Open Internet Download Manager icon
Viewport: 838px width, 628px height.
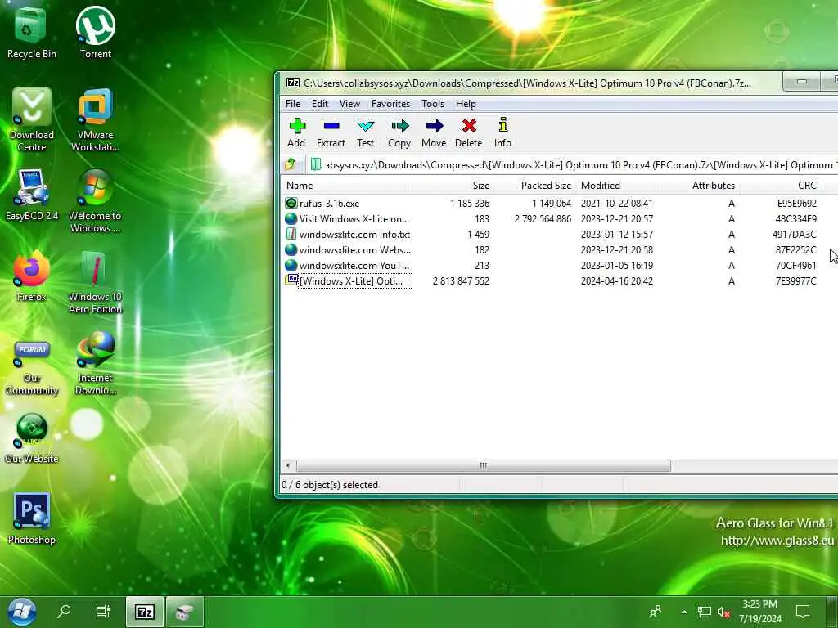point(95,364)
